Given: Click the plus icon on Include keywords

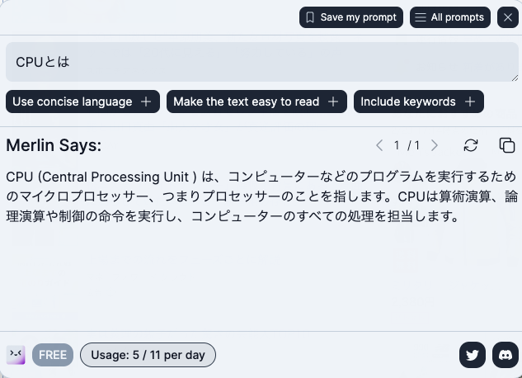Looking at the screenshot, I should [x=470, y=102].
